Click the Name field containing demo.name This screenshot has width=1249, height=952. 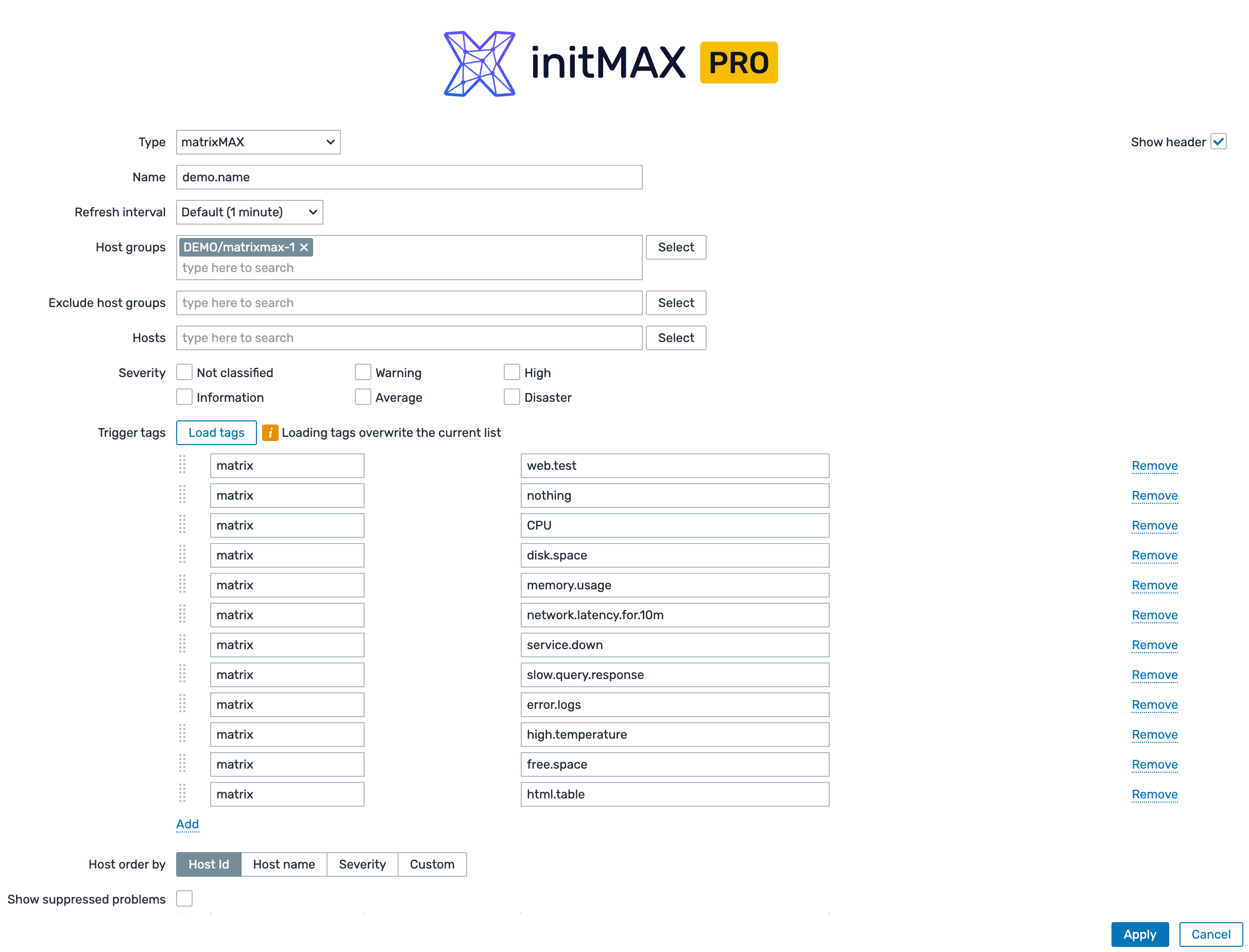[x=409, y=177]
